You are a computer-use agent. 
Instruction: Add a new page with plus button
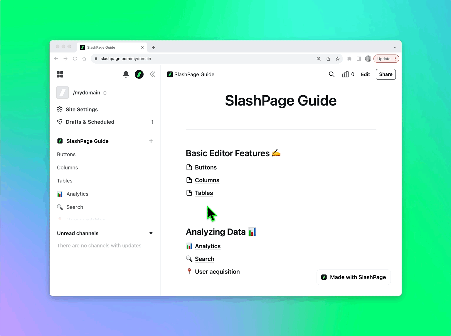coord(151,141)
